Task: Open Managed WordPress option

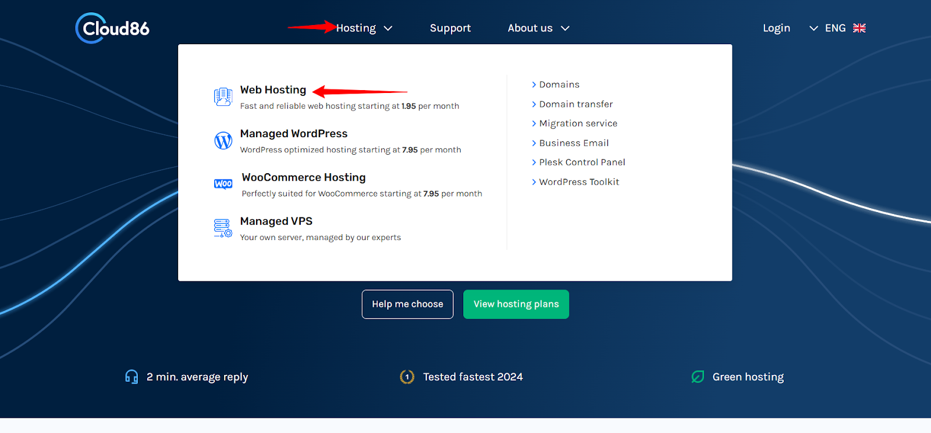Action: point(293,134)
